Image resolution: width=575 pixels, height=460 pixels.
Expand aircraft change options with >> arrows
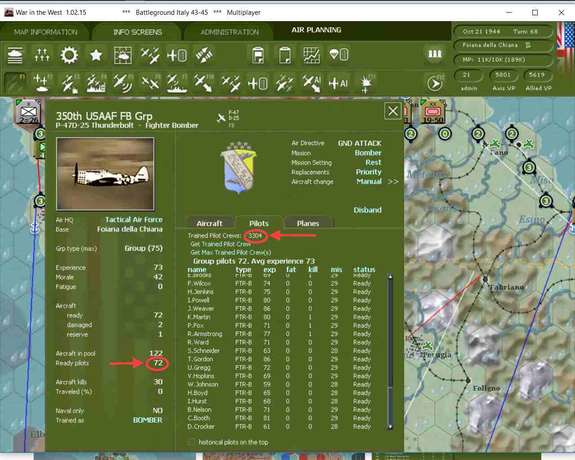pos(393,181)
